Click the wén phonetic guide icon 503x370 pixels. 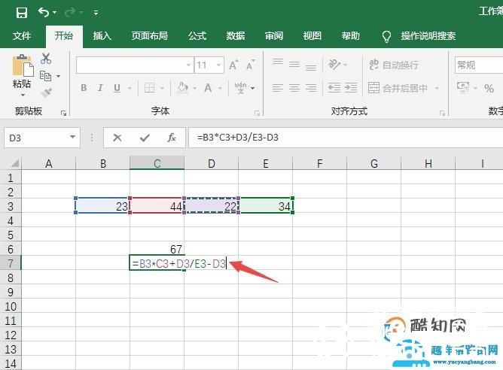point(241,88)
